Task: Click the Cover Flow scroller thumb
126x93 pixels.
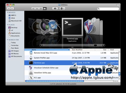Action: pyautogui.click(x=96, y=45)
